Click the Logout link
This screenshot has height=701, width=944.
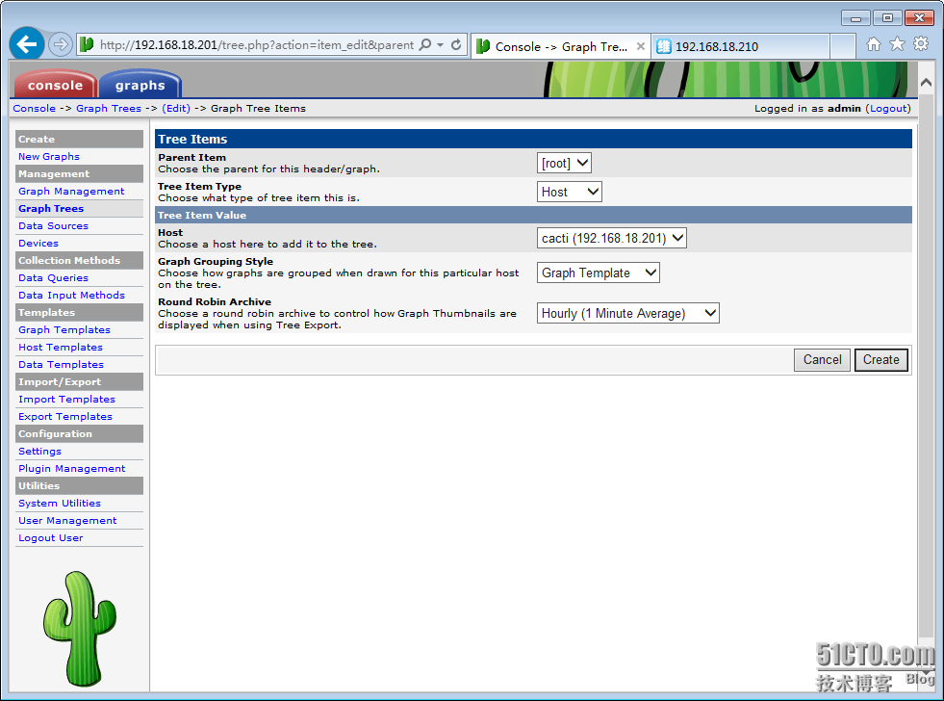click(x=888, y=109)
